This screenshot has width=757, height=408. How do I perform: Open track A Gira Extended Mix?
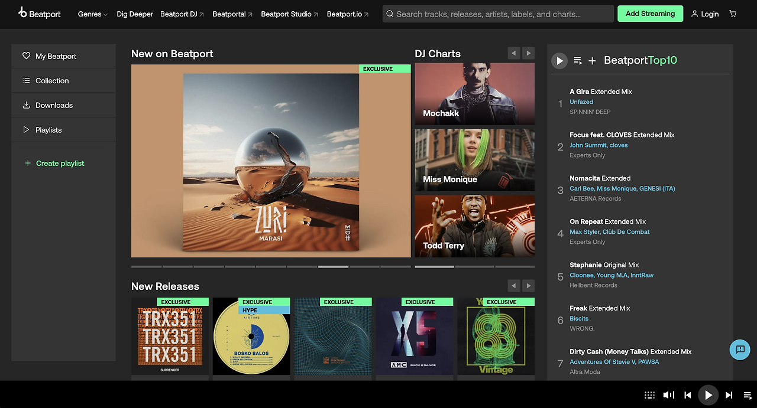(x=601, y=92)
